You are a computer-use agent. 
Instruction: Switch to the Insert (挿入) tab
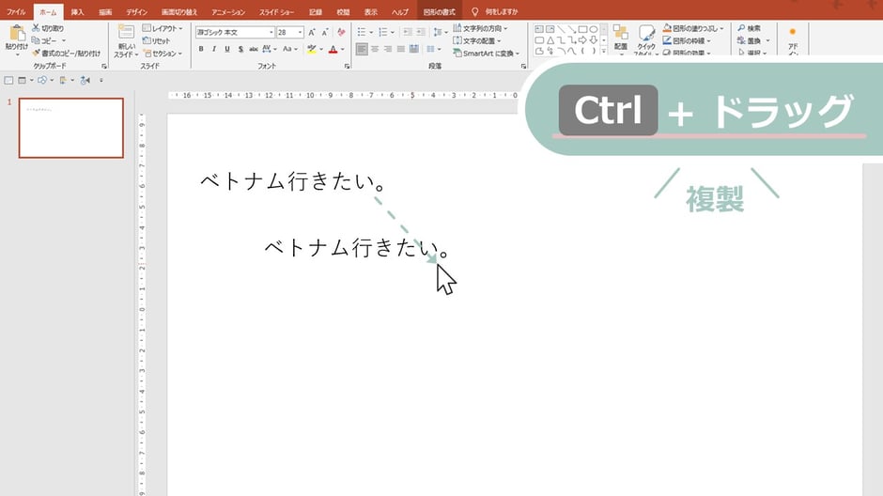pos(77,12)
